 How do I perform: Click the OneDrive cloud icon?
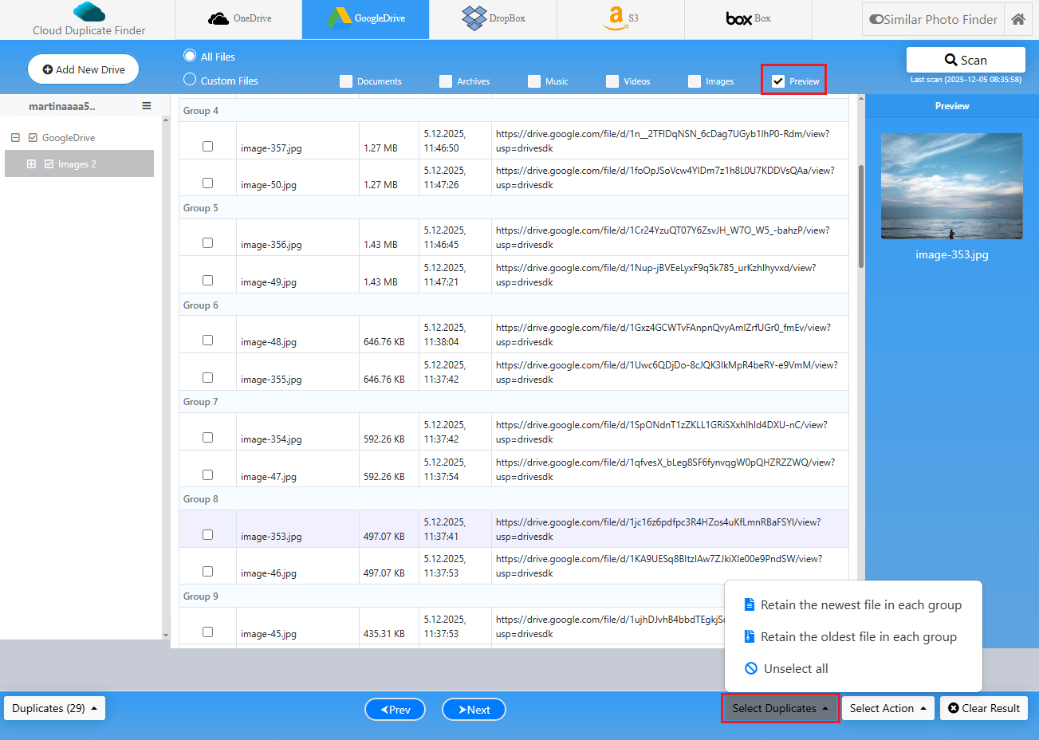click(218, 18)
